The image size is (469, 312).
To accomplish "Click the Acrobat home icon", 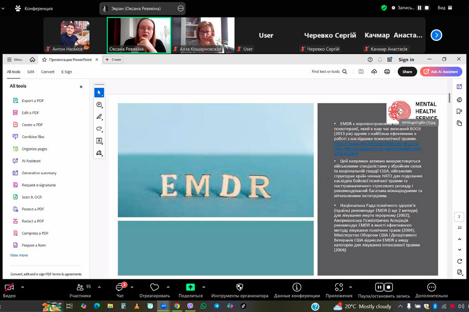I will point(33,60).
